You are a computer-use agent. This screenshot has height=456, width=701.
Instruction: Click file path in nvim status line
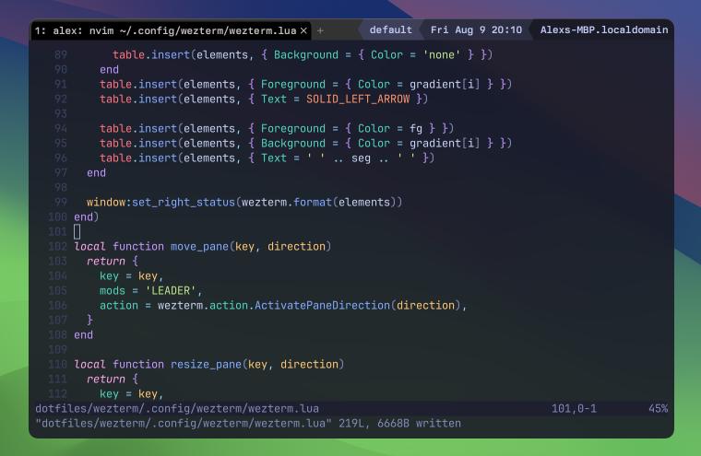click(177, 409)
